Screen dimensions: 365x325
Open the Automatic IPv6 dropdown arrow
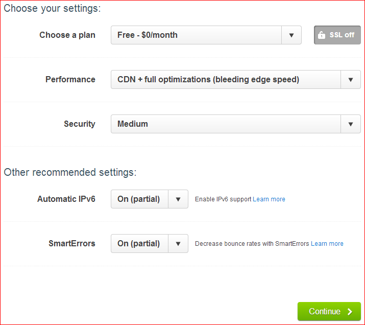[178, 199]
